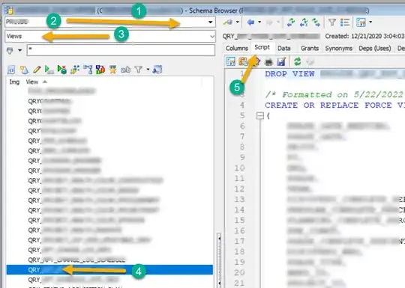Switch to the Data tab
Viewport: 405px width, 288px height.
(284, 49)
